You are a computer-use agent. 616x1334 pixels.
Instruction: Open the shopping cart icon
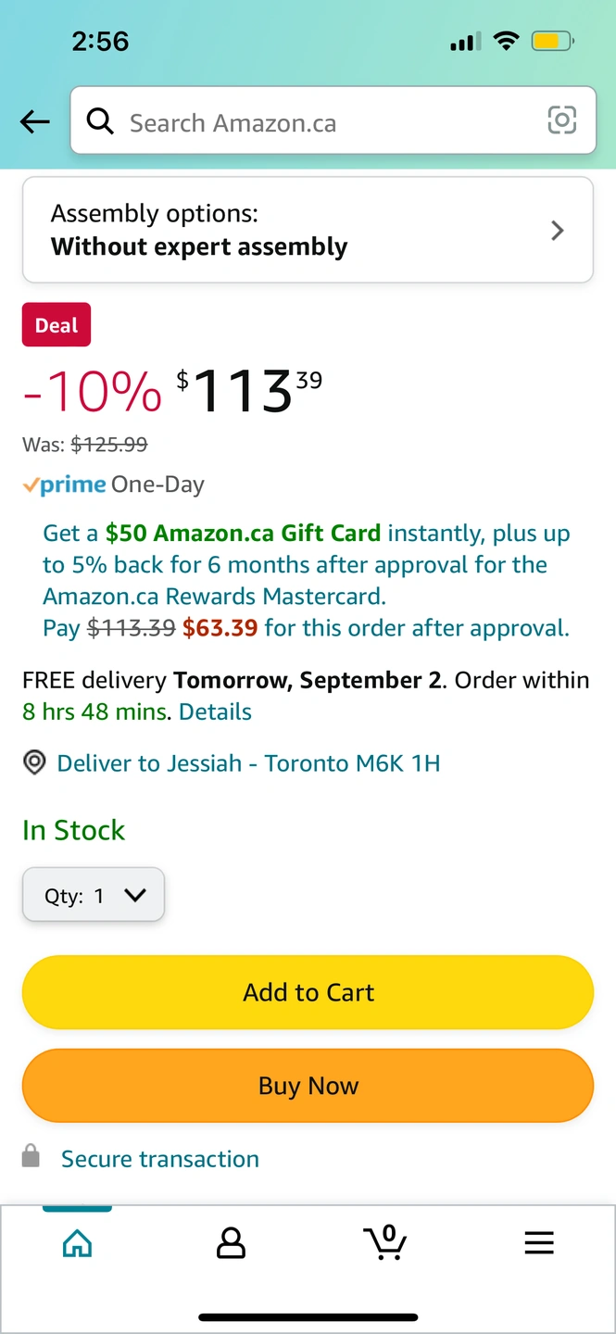385,1242
